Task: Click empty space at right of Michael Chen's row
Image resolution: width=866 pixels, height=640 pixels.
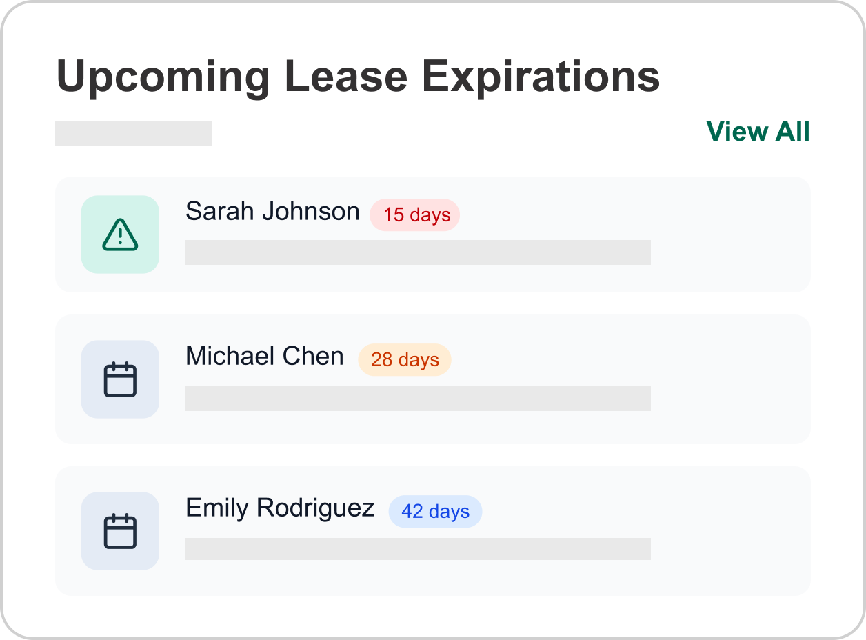Action: click(x=731, y=379)
